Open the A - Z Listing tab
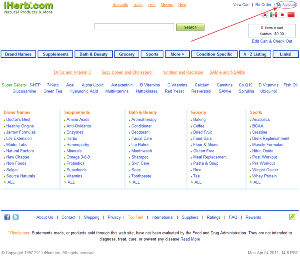This screenshot has height=257, width=300. [255, 54]
